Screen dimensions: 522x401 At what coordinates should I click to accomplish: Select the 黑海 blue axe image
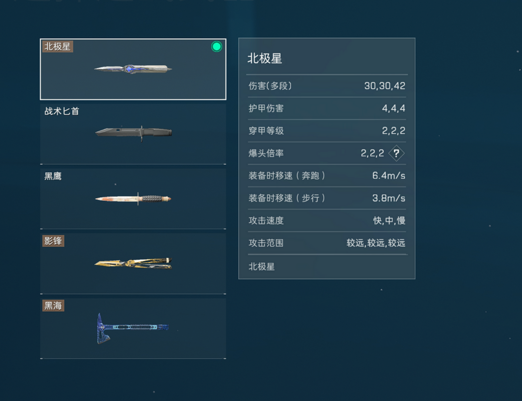point(133,328)
